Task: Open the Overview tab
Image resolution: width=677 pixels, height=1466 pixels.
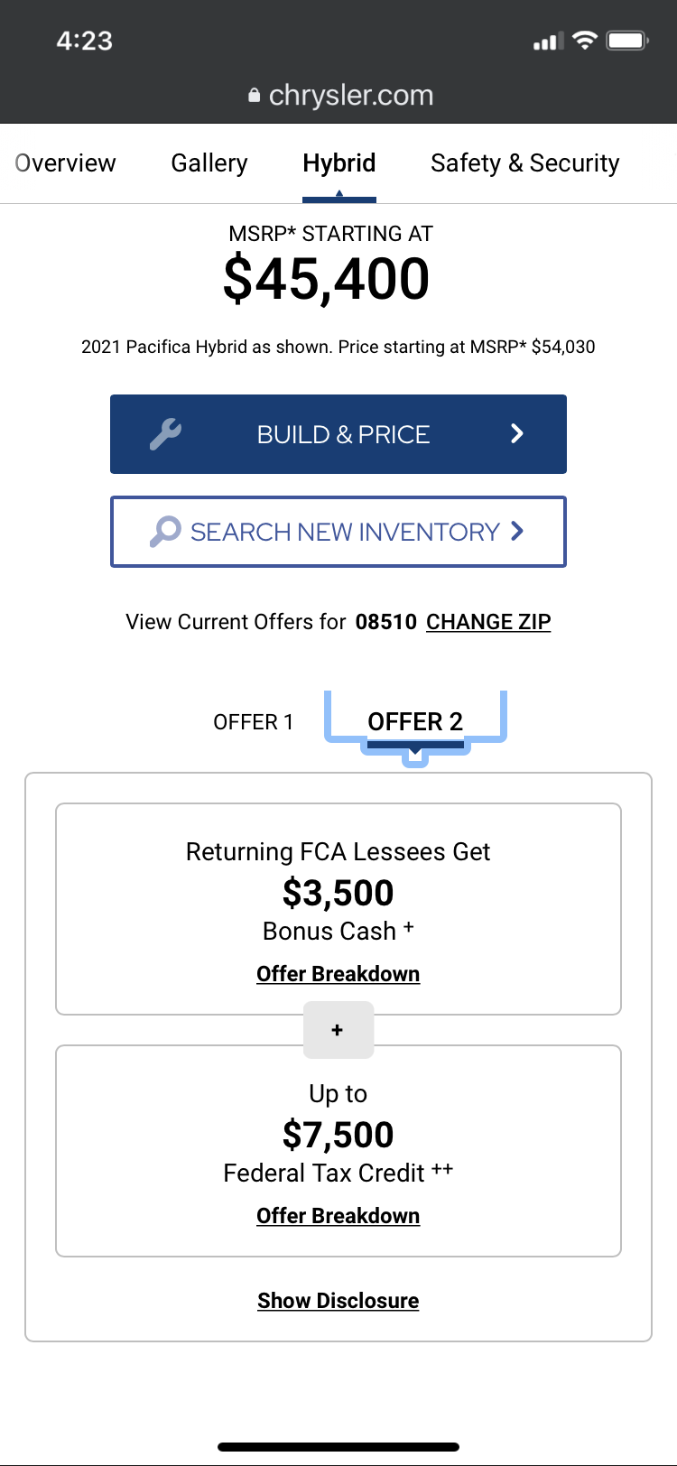Action: [65, 163]
